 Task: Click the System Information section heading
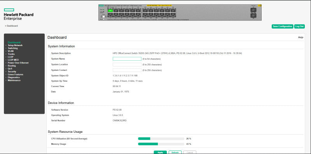(x=61, y=46)
